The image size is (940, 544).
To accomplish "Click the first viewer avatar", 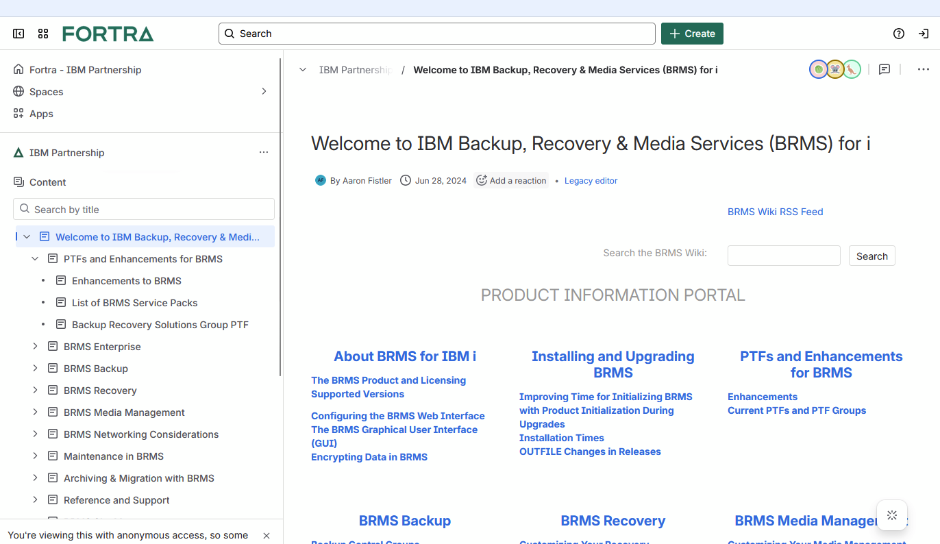I will pyautogui.click(x=818, y=69).
